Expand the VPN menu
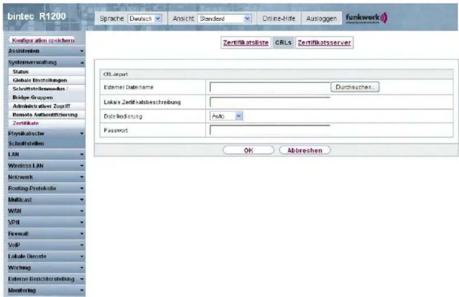The image size is (459, 297). pos(46,222)
